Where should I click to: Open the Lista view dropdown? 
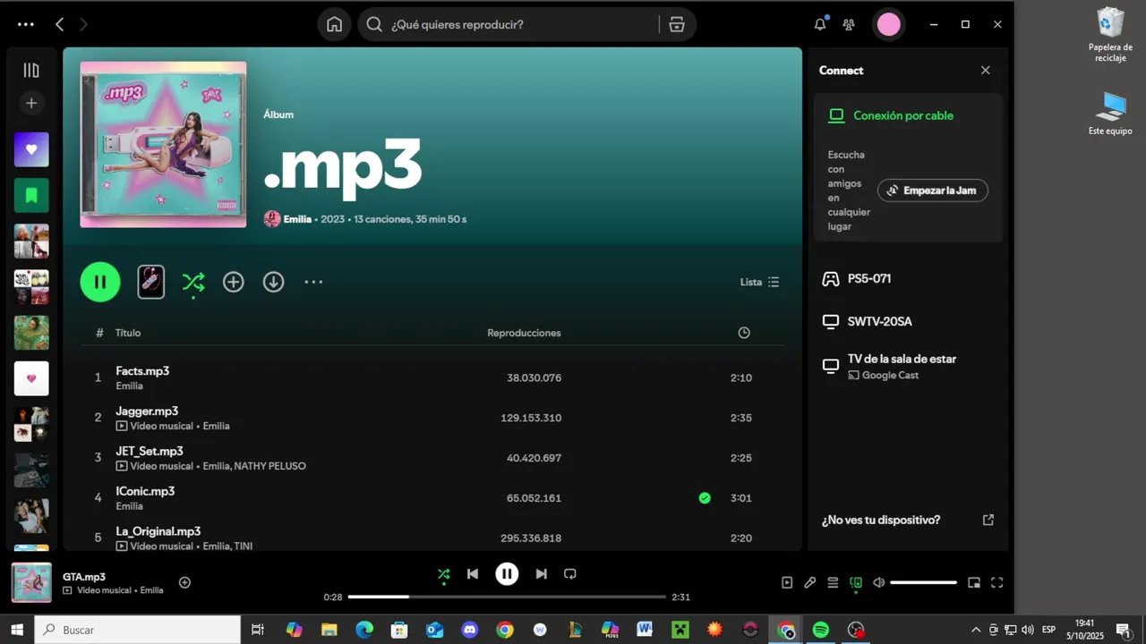click(759, 282)
